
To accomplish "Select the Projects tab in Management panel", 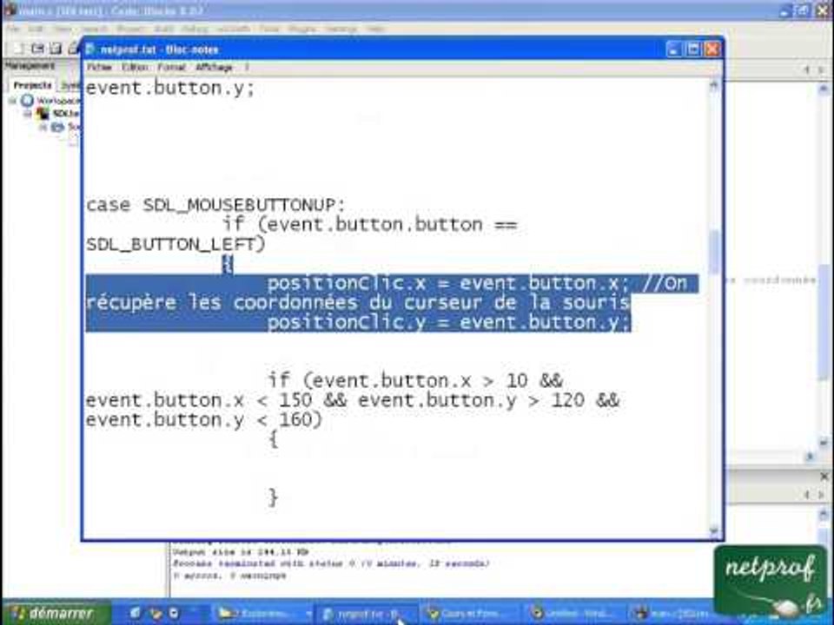I will (x=32, y=85).
